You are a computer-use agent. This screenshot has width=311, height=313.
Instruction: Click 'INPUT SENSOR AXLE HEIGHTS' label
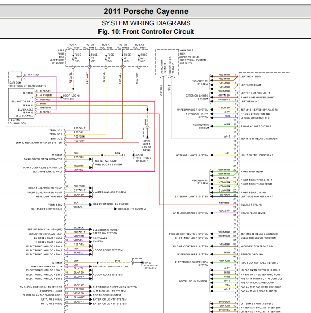pos(259,263)
